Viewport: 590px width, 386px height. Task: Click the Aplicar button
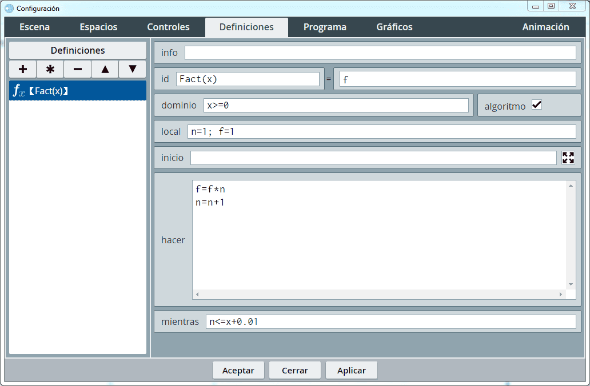[351, 370]
